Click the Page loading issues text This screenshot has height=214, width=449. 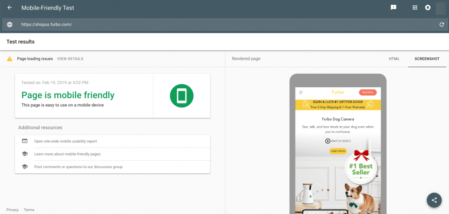(x=35, y=59)
